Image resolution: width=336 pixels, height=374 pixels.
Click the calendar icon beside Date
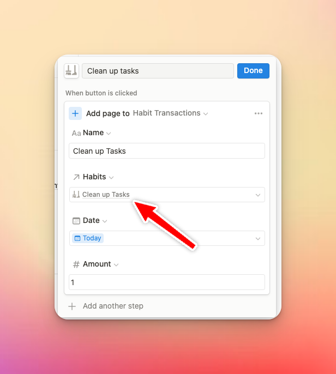pyautogui.click(x=76, y=221)
